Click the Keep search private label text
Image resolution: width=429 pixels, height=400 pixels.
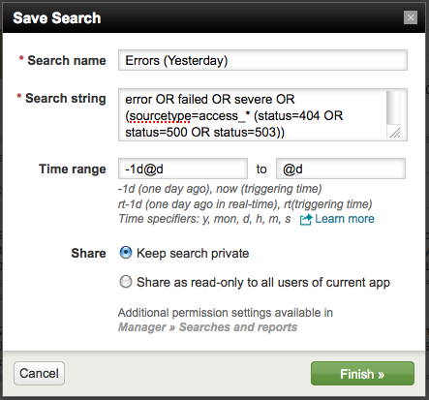tap(193, 254)
